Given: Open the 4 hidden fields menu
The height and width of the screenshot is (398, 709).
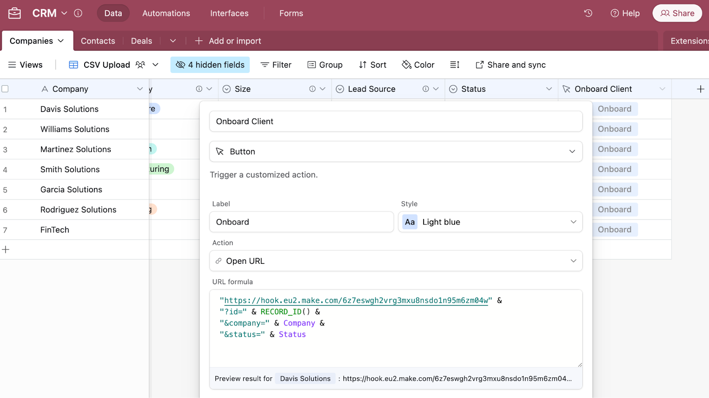Looking at the screenshot, I should 210,65.
